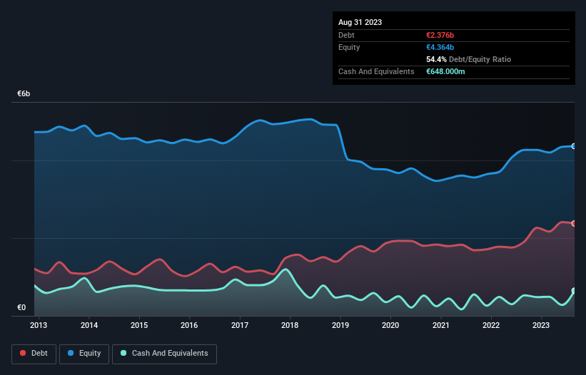
Task: Click the Aug 31 2023 tooltip date
Action: [x=360, y=22]
